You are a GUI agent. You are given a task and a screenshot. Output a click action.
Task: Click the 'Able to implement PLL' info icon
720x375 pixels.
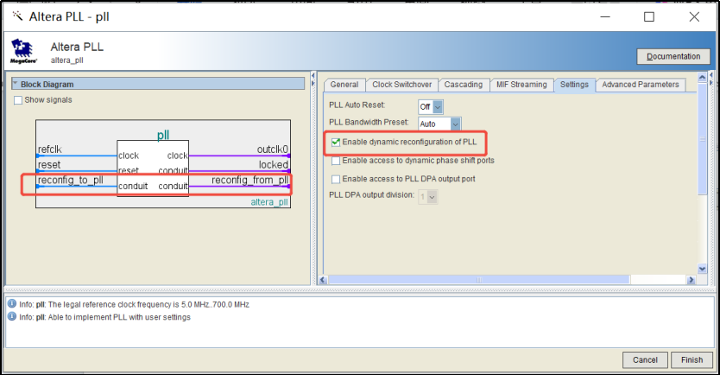[12, 316]
